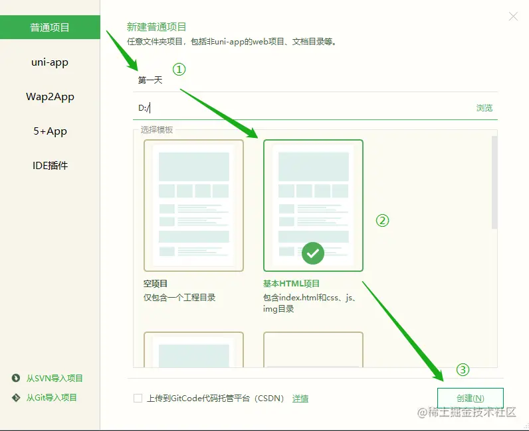Select the IDE插件 project type
The height and width of the screenshot is (431, 529).
(x=50, y=166)
